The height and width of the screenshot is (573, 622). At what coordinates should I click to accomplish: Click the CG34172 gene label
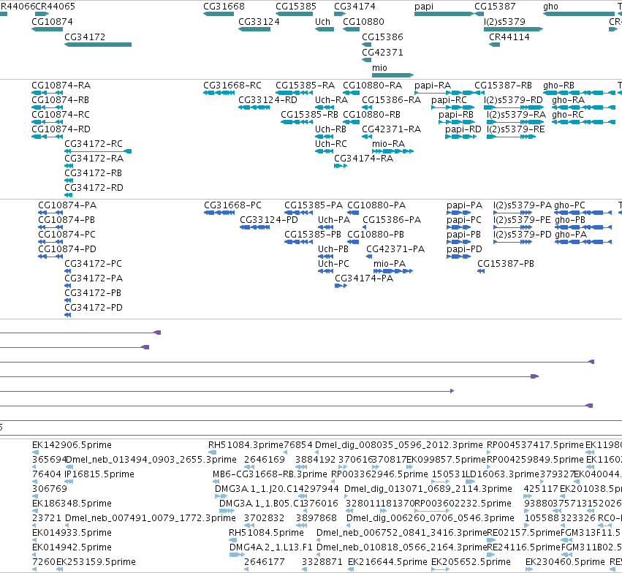click(x=85, y=37)
